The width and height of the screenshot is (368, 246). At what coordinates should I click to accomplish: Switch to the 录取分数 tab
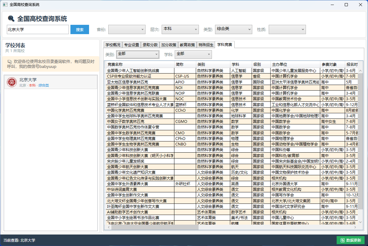pos(150,45)
